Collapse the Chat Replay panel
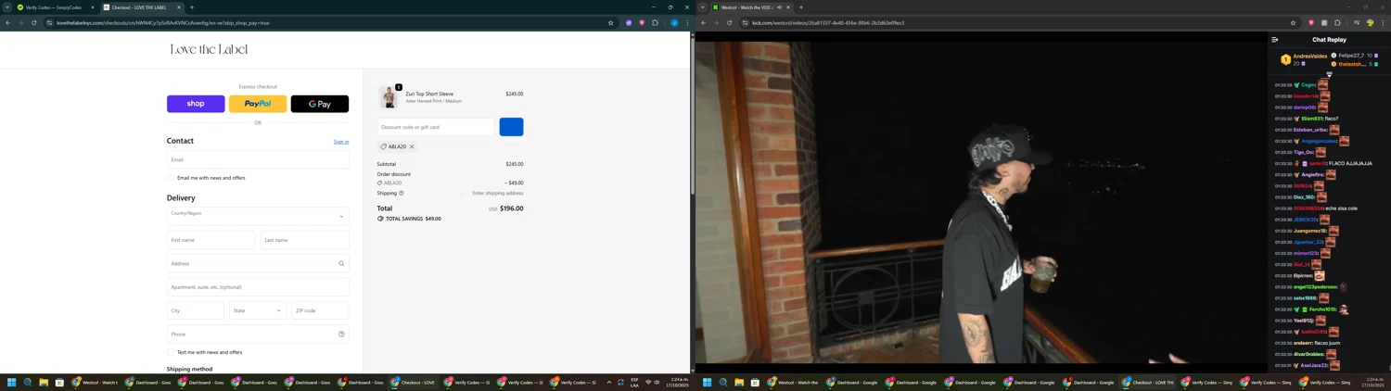The image size is (1391, 391). click(x=1275, y=40)
